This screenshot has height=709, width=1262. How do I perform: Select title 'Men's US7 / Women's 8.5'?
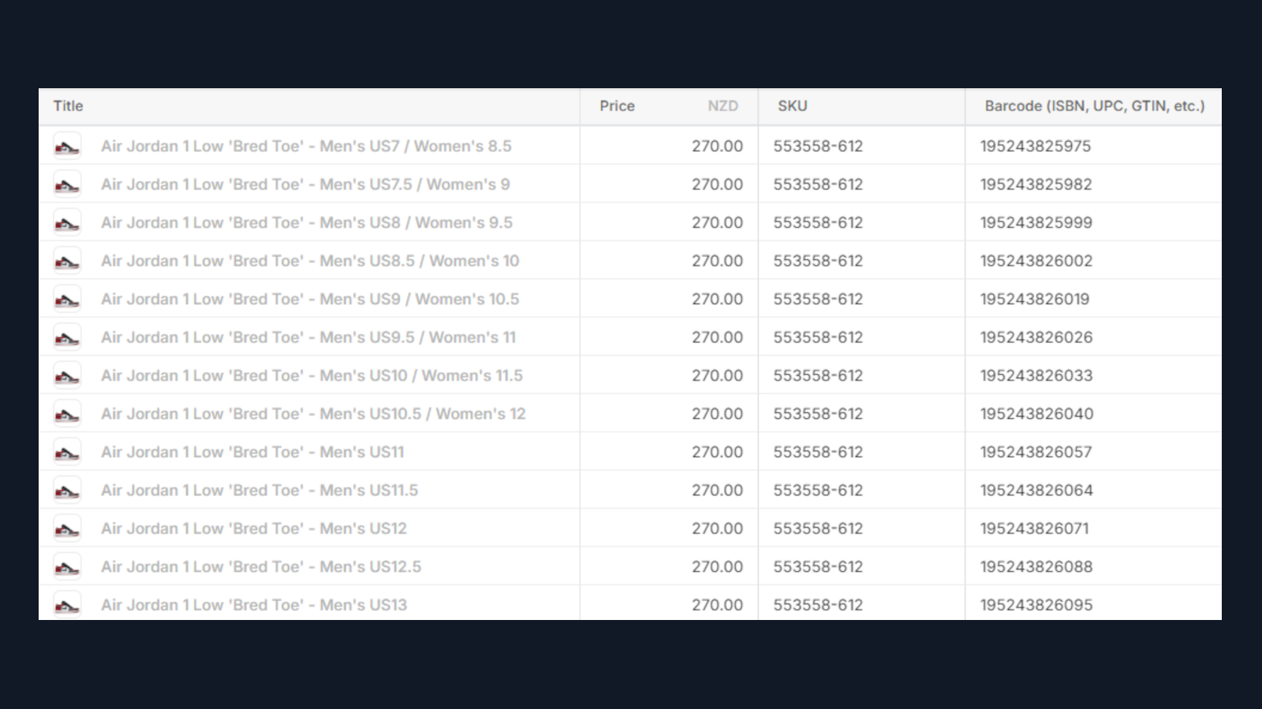(x=306, y=146)
